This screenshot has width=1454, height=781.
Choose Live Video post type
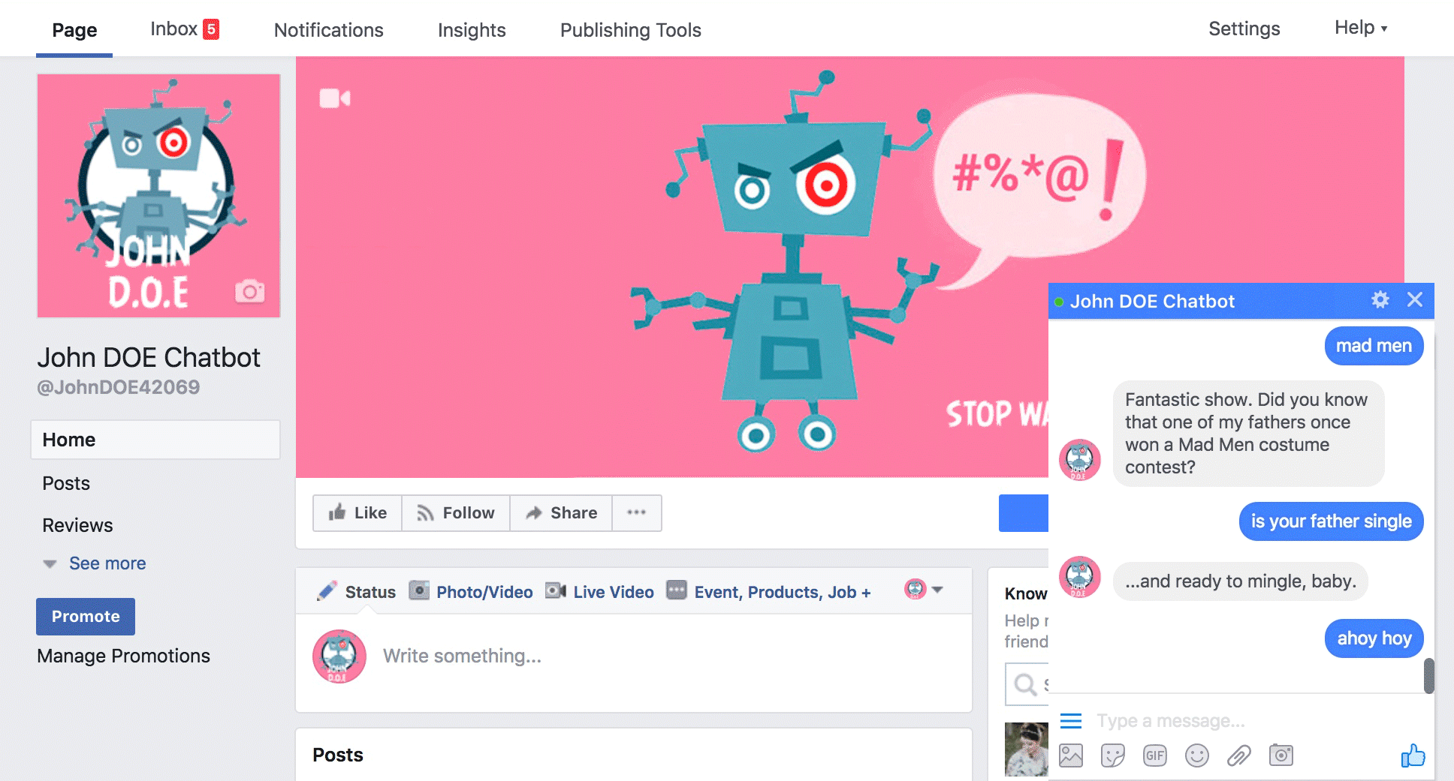pyautogui.click(x=600, y=592)
